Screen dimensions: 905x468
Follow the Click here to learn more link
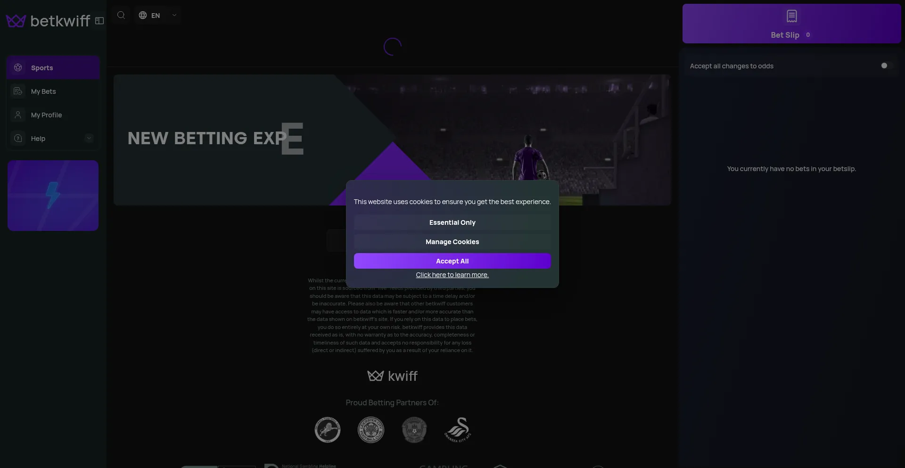[452, 275]
